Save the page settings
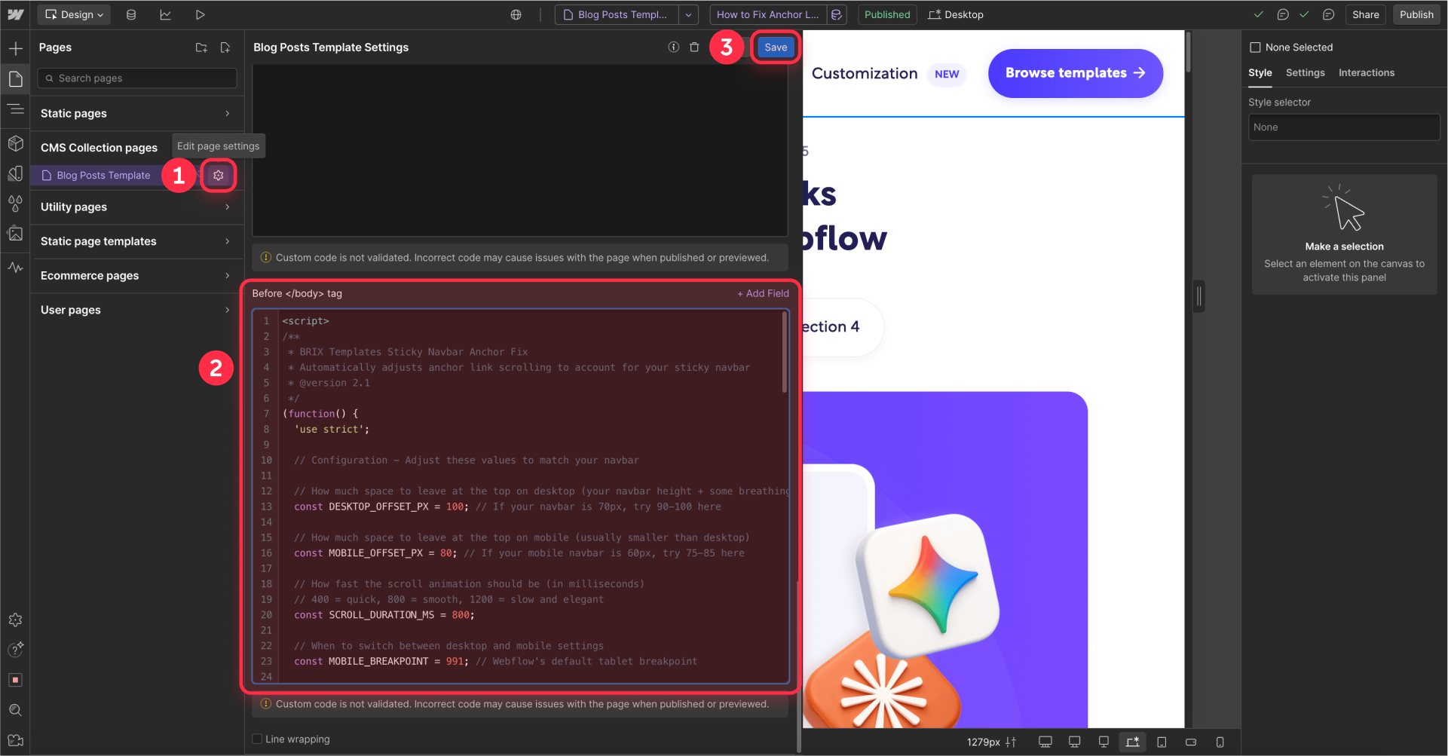Screen dimensions: 1448x756 tap(776, 47)
